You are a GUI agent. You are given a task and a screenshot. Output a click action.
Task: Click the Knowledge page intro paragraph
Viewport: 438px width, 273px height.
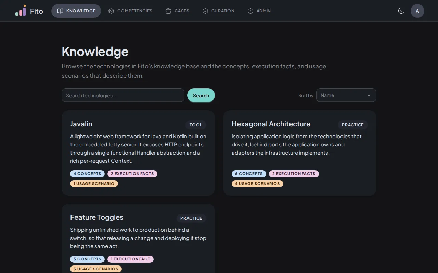point(194,71)
